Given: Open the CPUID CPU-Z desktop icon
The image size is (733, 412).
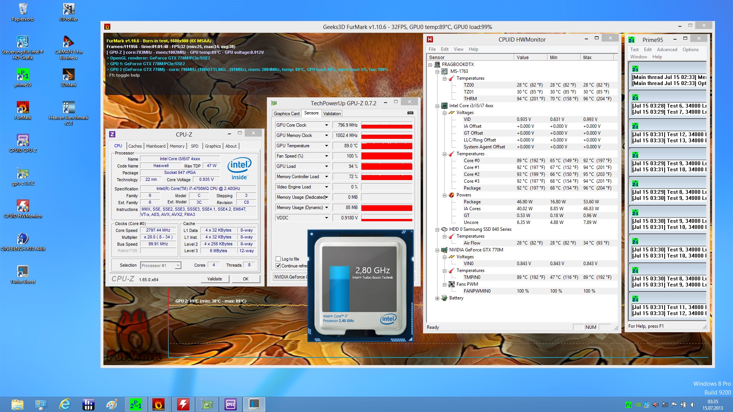Looking at the screenshot, I should (x=23, y=143).
